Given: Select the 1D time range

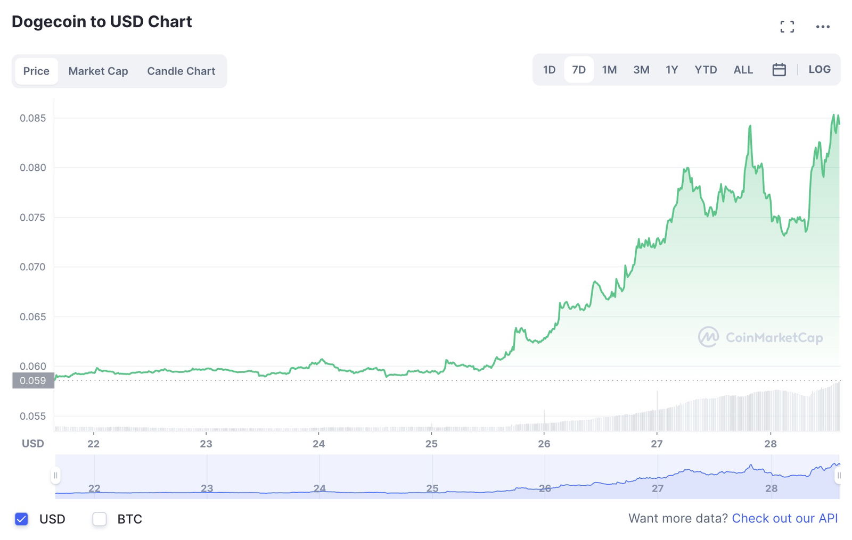Looking at the screenshot, I should click(549, 70).
